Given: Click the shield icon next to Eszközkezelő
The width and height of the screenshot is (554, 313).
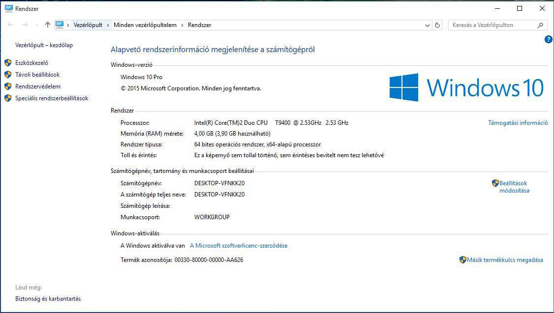Looking at the screenshot, I should point(8,63).
